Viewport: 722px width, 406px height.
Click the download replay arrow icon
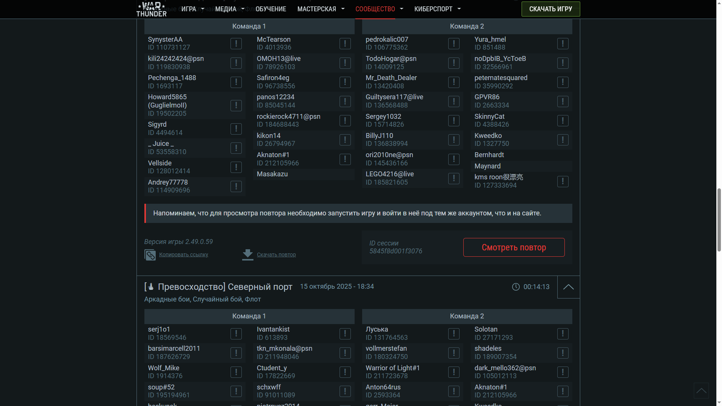click(247, 255)
